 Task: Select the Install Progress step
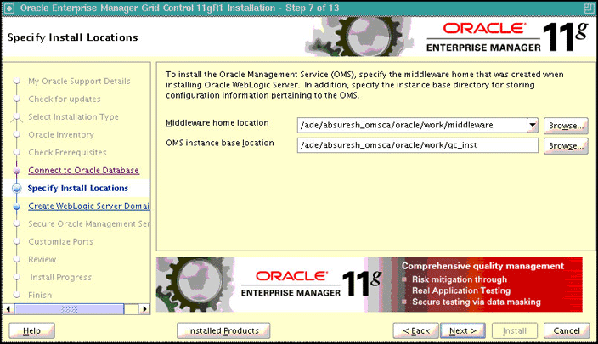[61, 277]
